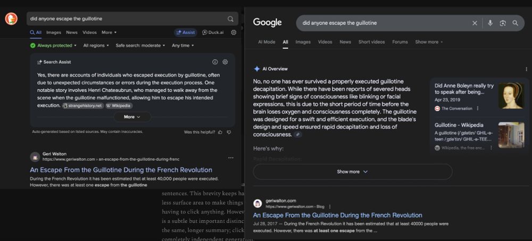Select Google All tab
The height and width of the screenshot is (241, 532).
pyautogui.click(x=285, y=42)
